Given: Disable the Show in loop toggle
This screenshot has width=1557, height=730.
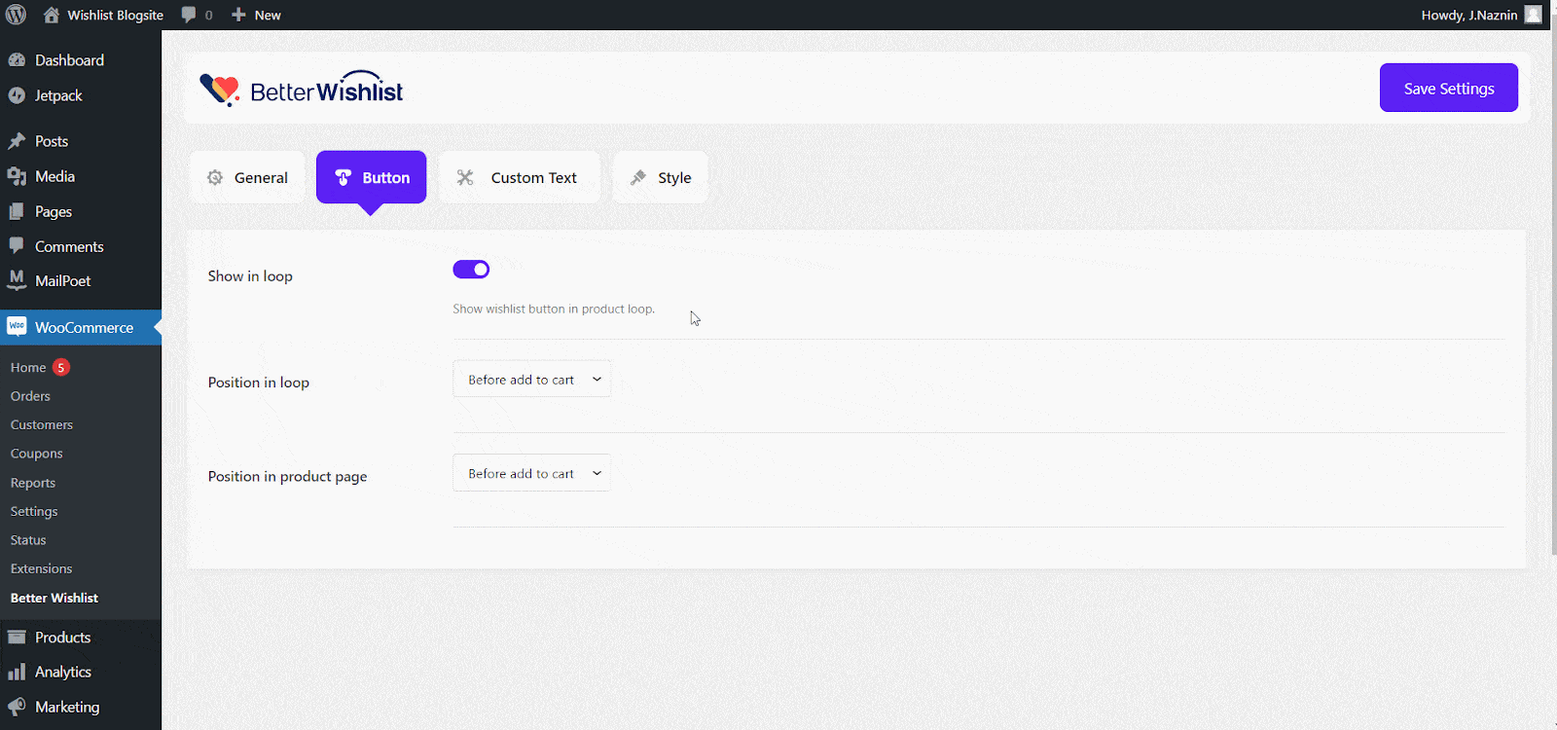Looking at the screenshot, I should 471,270.
